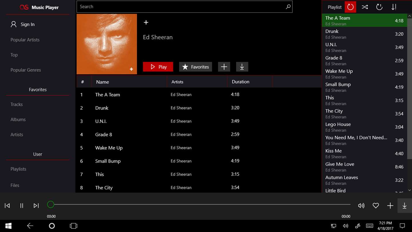Image resolution: width=412 pixels, height=232 pixels.
Task: Click the Ed Sheeran artist name heading
Action: [x=158, y=37]
